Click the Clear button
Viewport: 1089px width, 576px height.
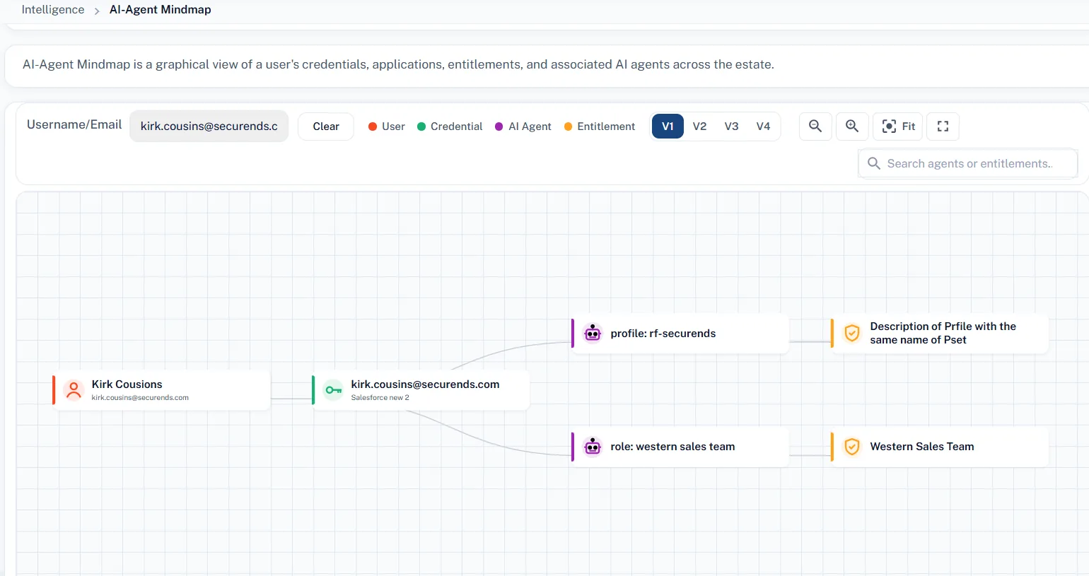pyautogui.click(x=326, y=127)
